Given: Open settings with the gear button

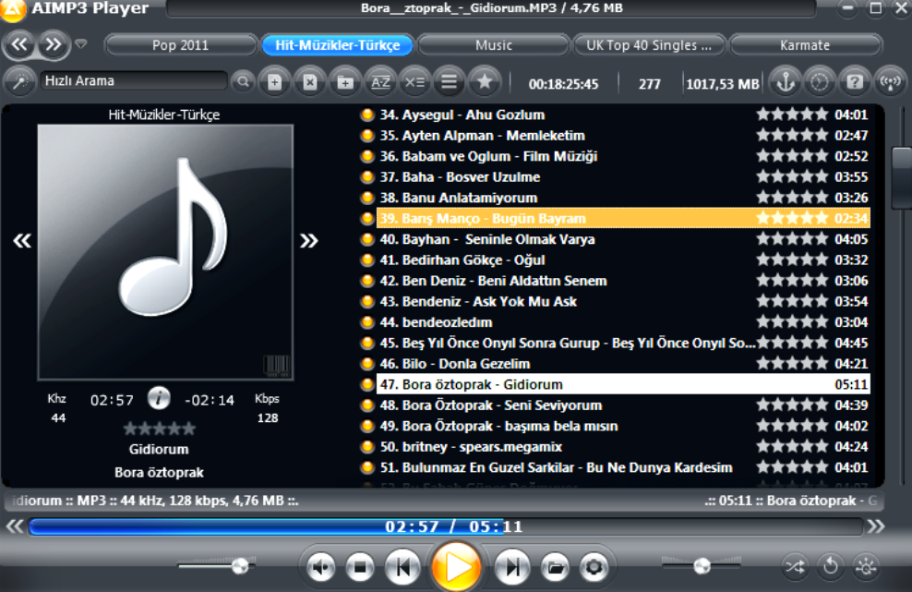Looking at the screenshot, I should [594, 566].
